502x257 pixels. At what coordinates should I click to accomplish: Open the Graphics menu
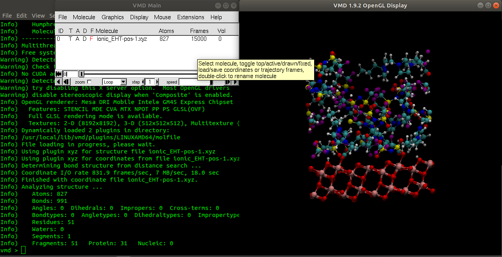(x=113, y=17)
